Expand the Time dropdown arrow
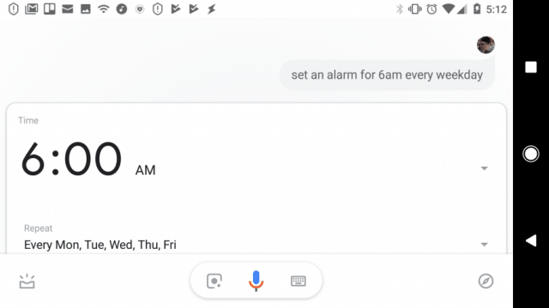549x308 pixels. [484, 169]
